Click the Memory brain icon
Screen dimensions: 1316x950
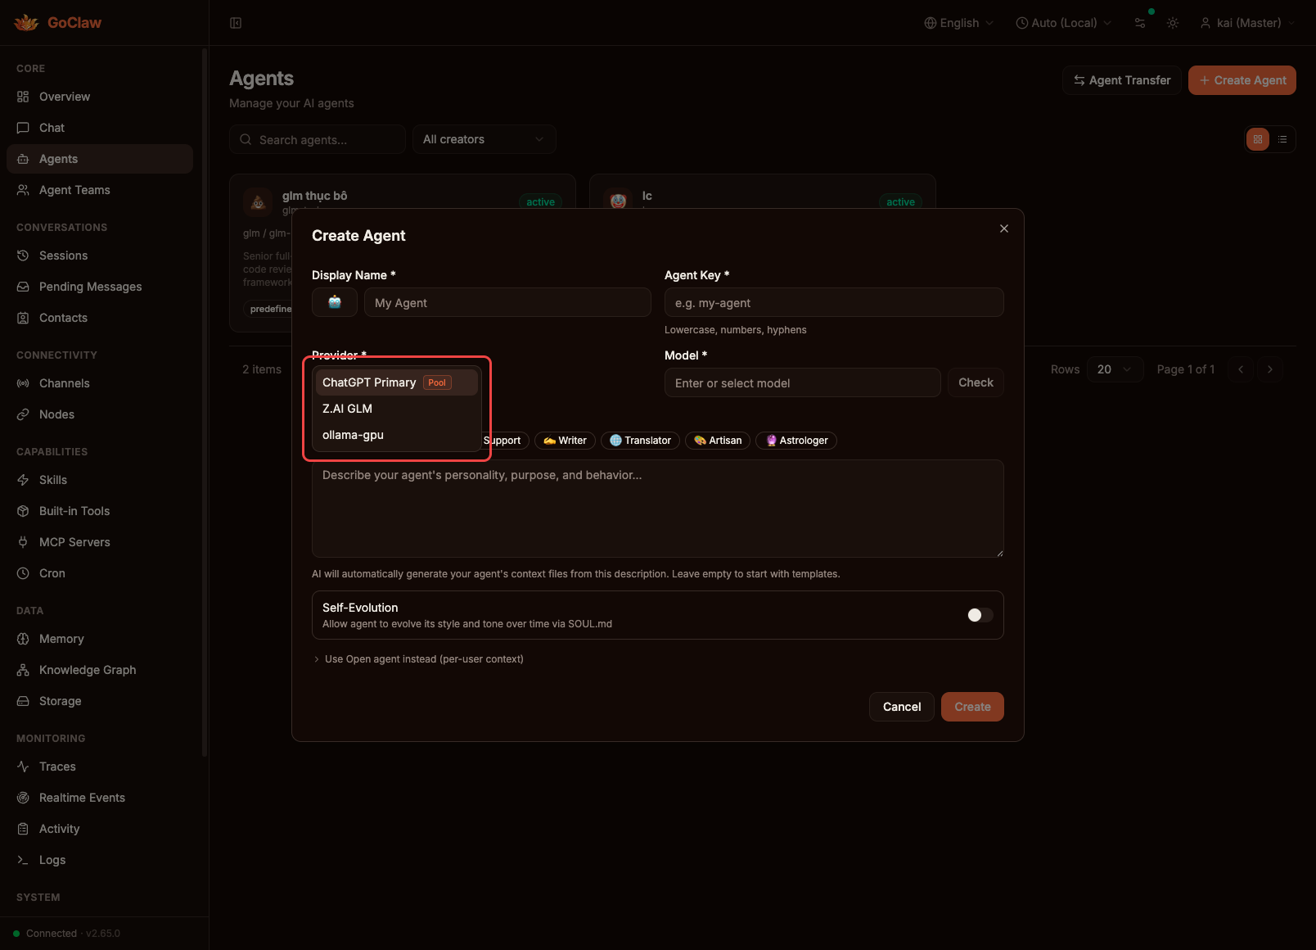(x=23, y=639)
